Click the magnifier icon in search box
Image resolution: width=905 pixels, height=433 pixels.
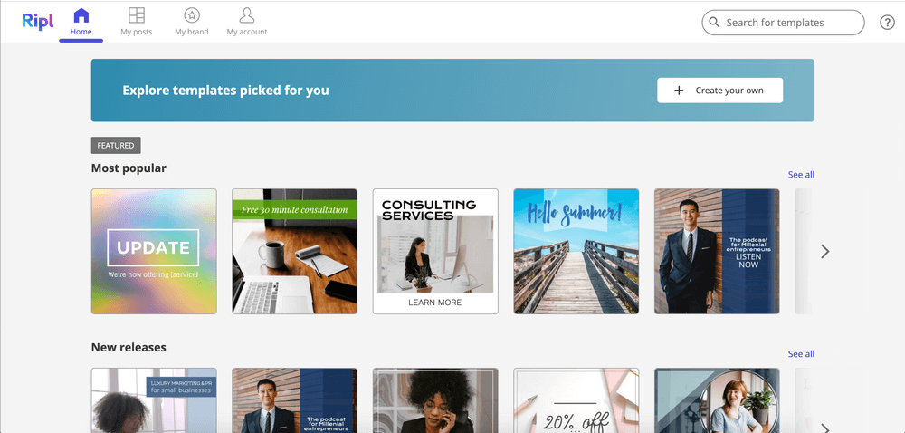(715, 23)
